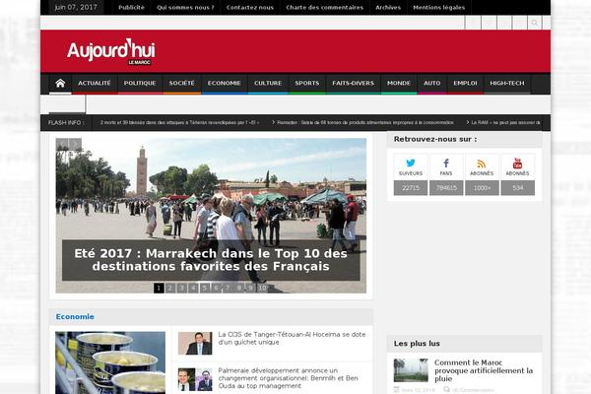This screenshot has height=394, width=591.
Task: Jump to slide 1 of the carousel
Action: 159,288
